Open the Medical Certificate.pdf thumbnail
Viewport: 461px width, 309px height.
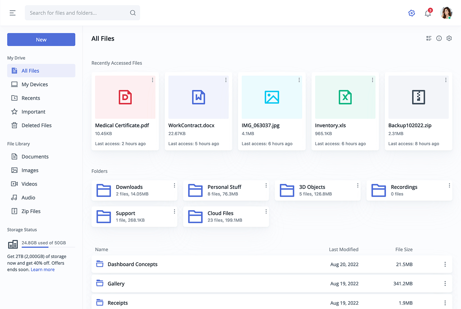coord(125,97)
